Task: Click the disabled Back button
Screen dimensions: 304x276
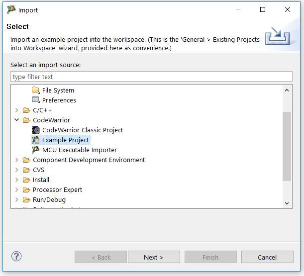Action: [101, 257]
